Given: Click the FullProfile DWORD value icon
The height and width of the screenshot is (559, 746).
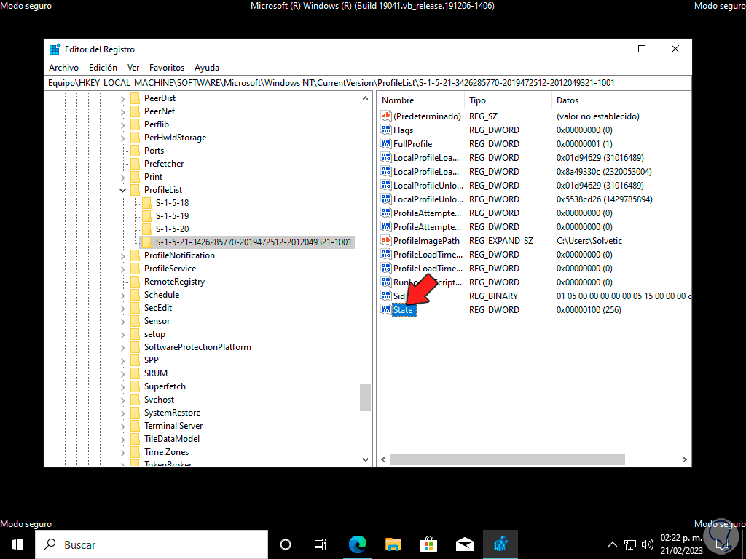Looking at the screenshot, I should pyautogui.click(x=386, y=143).
